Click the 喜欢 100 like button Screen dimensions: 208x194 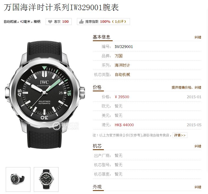pyautogui.click(x=59, y=21)
